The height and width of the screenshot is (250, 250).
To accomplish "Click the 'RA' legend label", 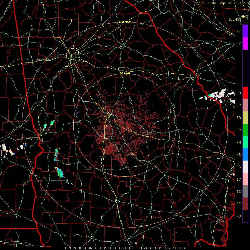I will (238, 142).
